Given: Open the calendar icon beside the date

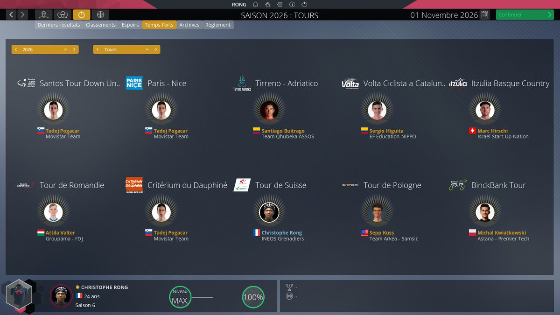Looking at the screenshot, I should click(485, 14).
